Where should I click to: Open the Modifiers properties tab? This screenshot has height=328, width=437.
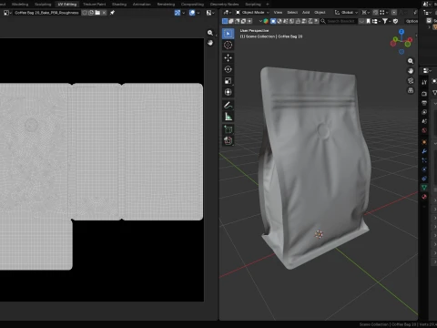pyautogui.click(x=424, y=151)
